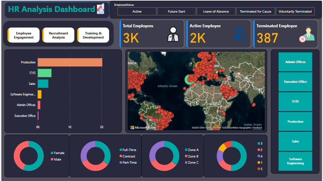
Task: Click the Sales teal bar
Action: 43,84
